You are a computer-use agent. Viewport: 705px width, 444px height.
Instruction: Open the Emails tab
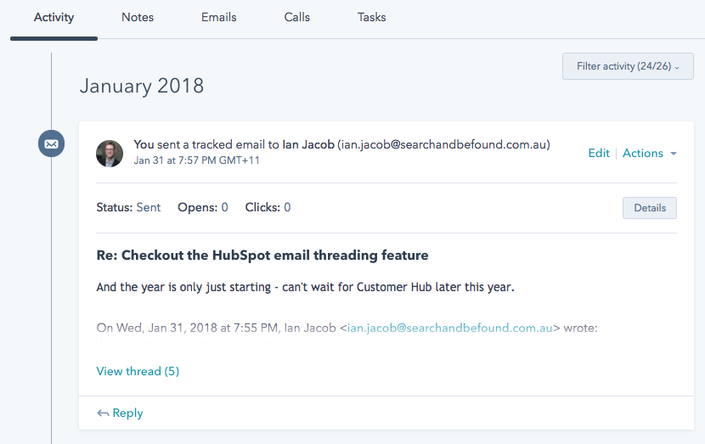pyautogui.click(x=219, y=17)
